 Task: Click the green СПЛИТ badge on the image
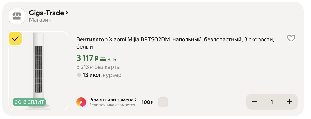[29, 102]
